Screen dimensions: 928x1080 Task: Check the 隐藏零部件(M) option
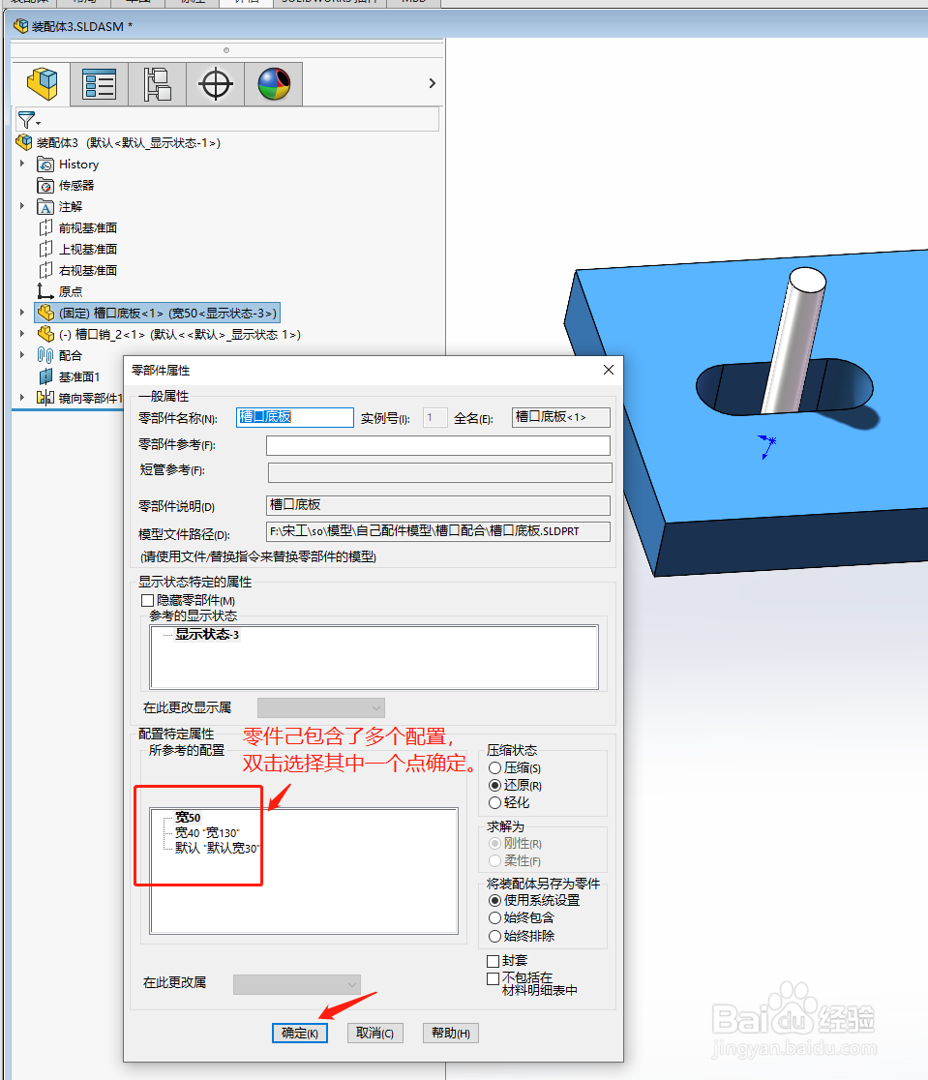pyautogui.click(x=146, y=599)
